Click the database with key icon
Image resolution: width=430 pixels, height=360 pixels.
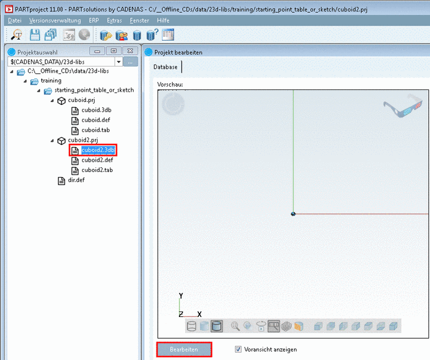pos(106,36)
